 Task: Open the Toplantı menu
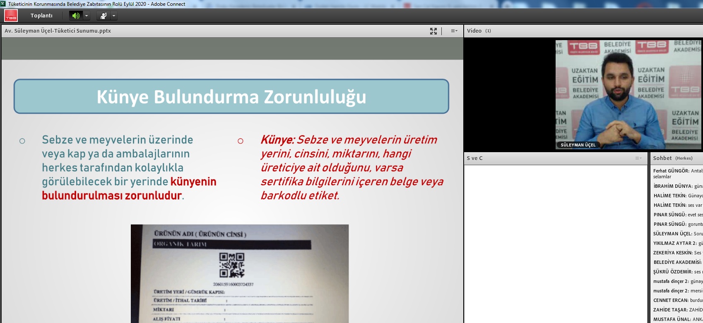[x=41, y=16]
